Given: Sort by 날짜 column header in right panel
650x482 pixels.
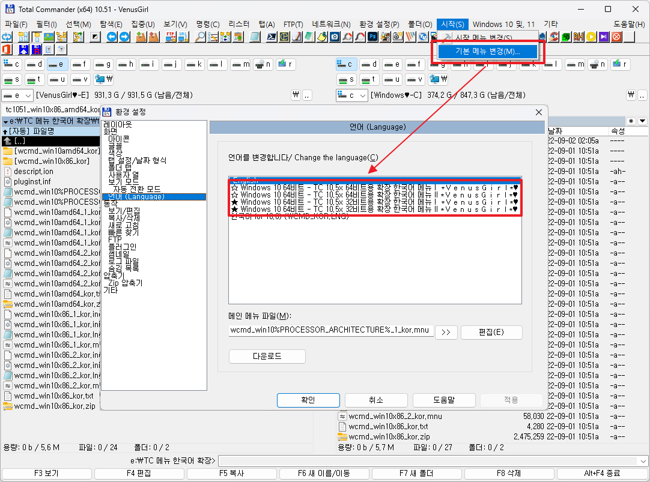Looking at the screenshot, I should [x=577, y=131].
